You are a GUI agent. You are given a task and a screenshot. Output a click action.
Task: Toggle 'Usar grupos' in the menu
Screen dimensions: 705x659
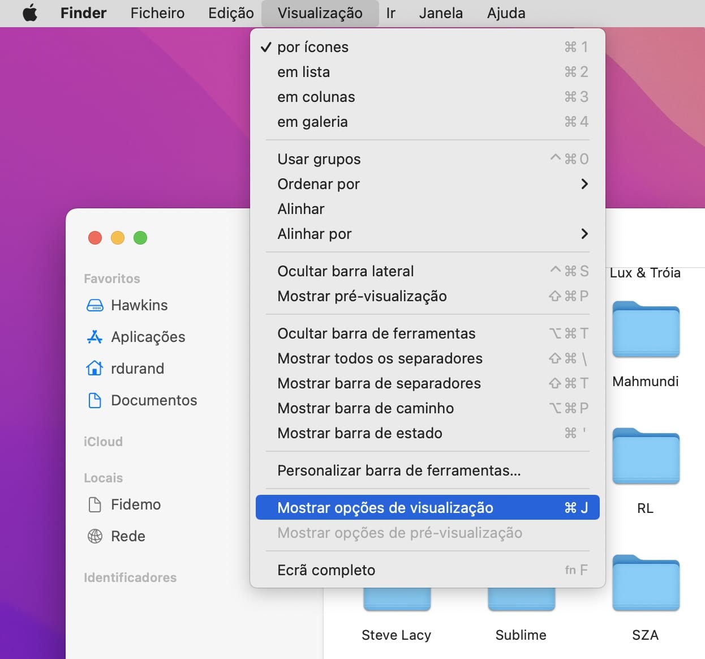[319, 159]
